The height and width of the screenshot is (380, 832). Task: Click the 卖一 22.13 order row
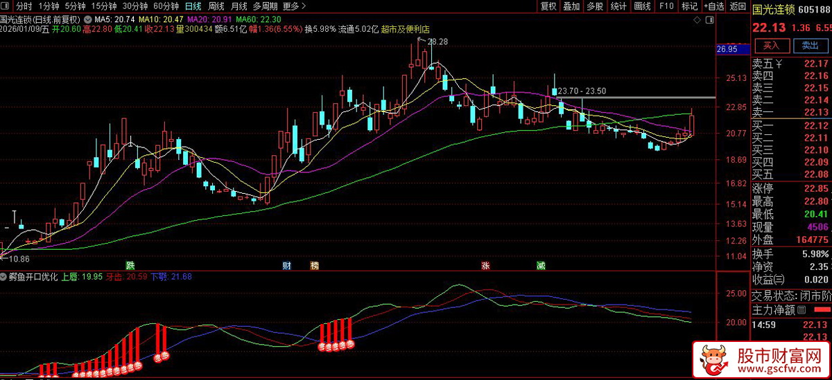click(x=791, y=113)
